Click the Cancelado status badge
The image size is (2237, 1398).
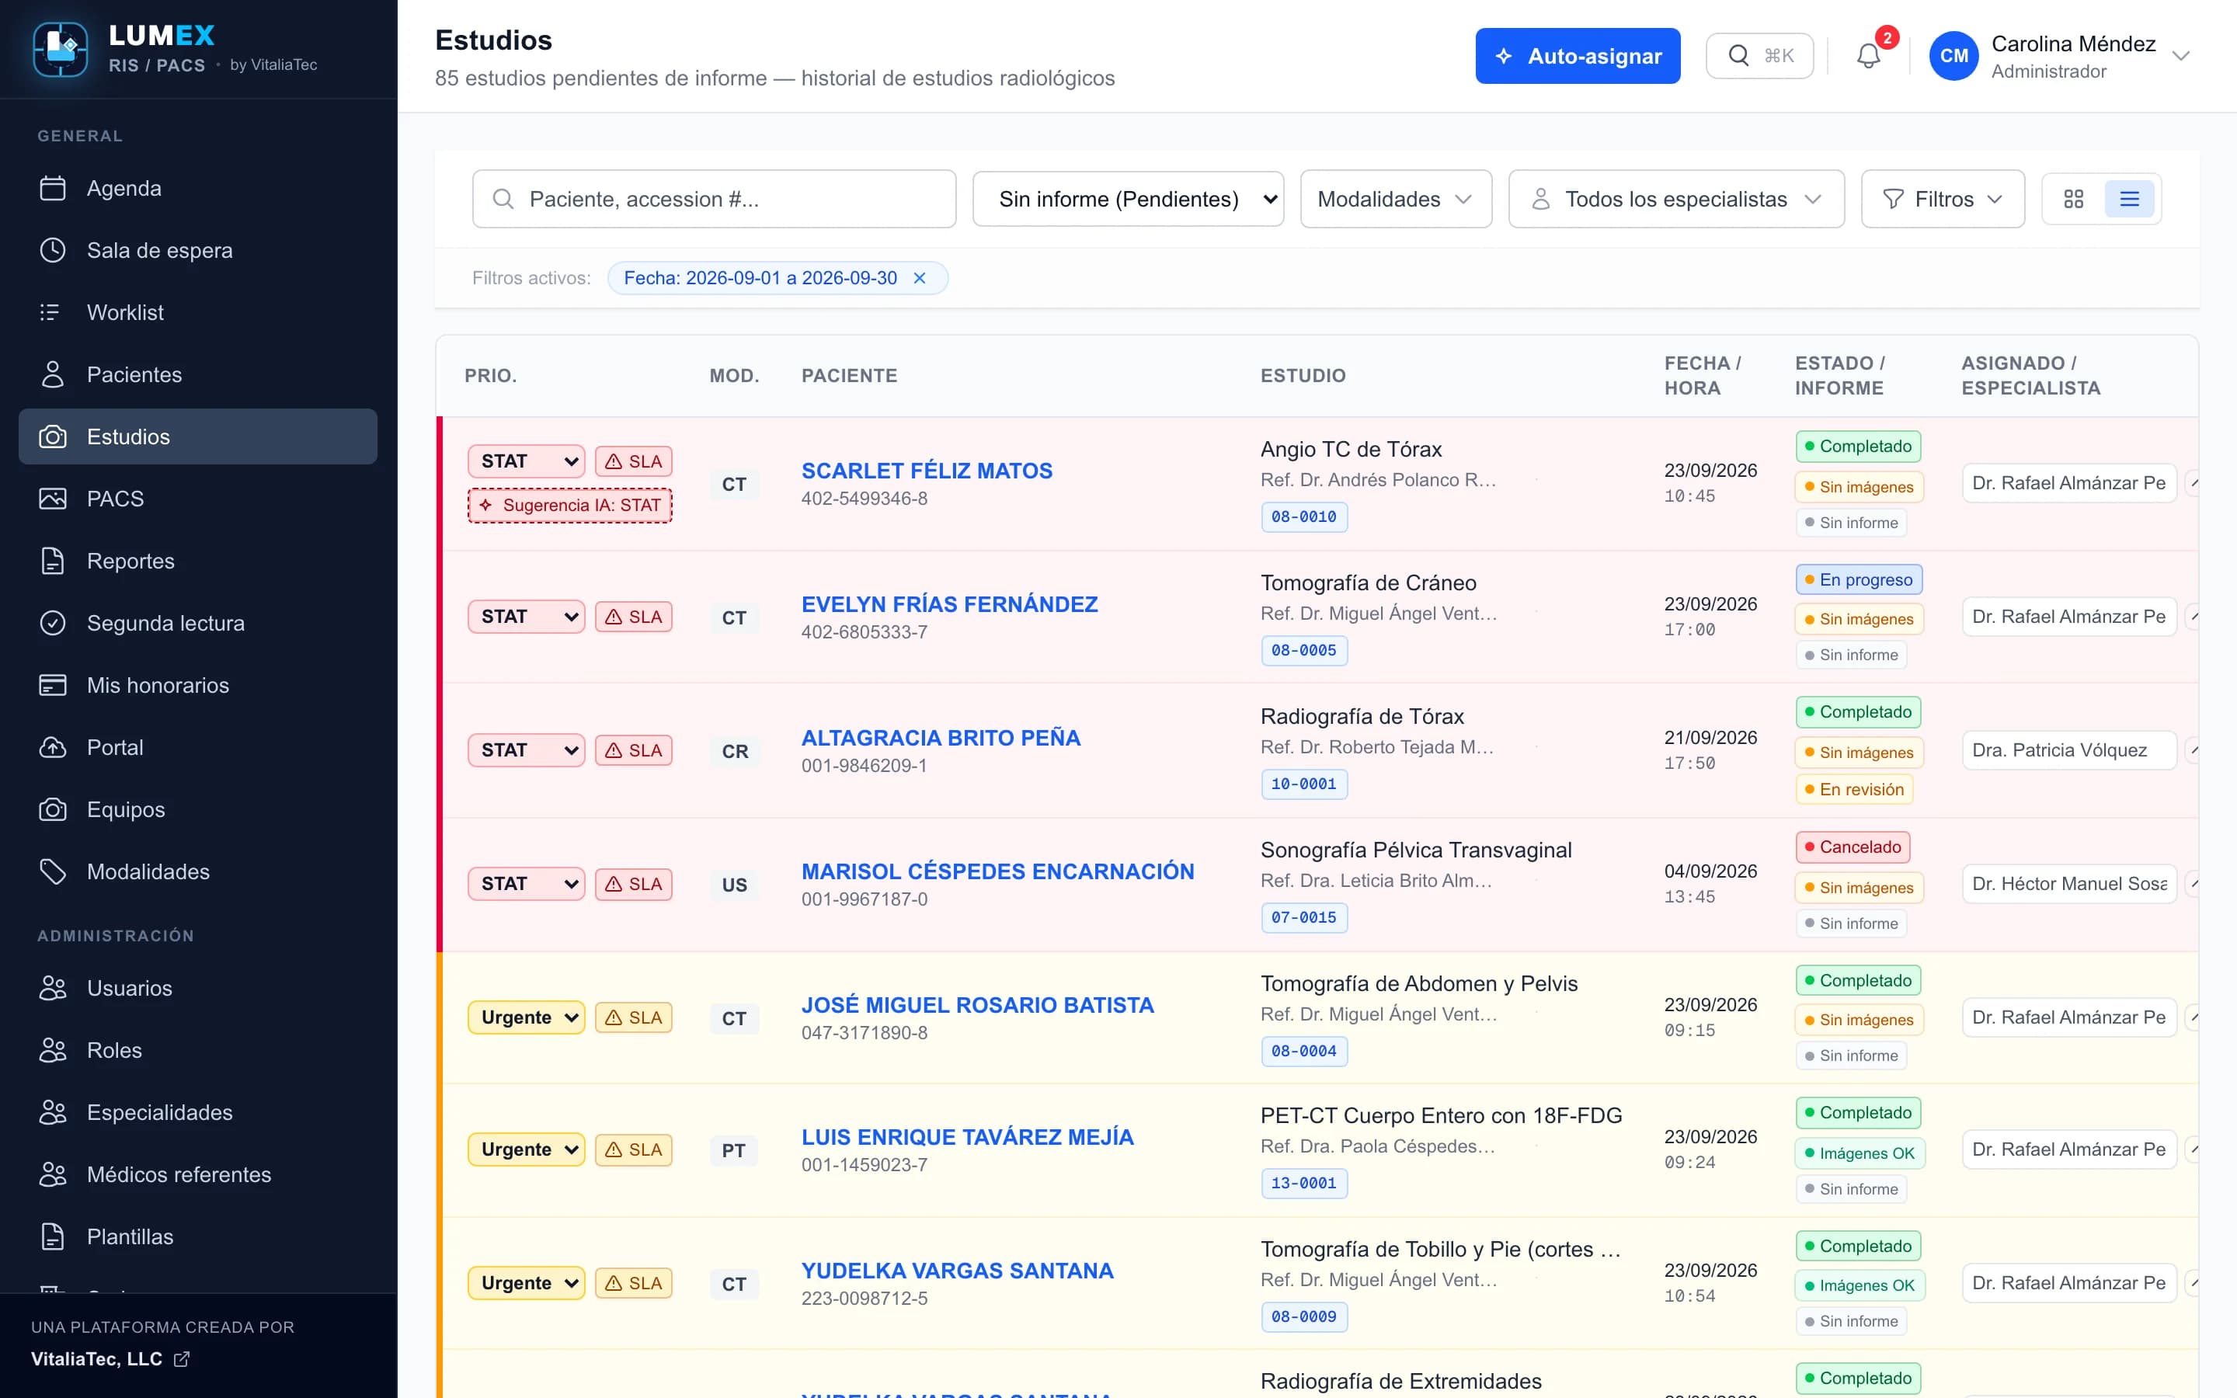(1852, 847)
